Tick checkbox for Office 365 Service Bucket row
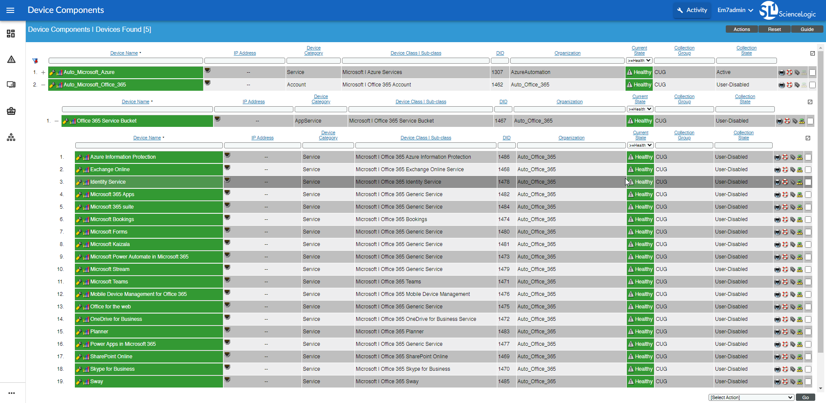The image size is (826, 403). click(810, 121)
